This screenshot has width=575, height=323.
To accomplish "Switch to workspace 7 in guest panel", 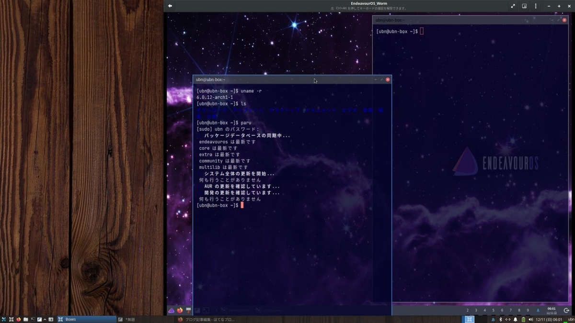I will (x=510, y=310).
